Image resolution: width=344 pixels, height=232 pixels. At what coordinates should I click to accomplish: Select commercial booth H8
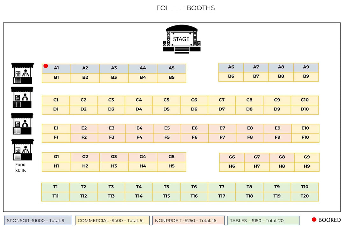click(x=282, y=167)
